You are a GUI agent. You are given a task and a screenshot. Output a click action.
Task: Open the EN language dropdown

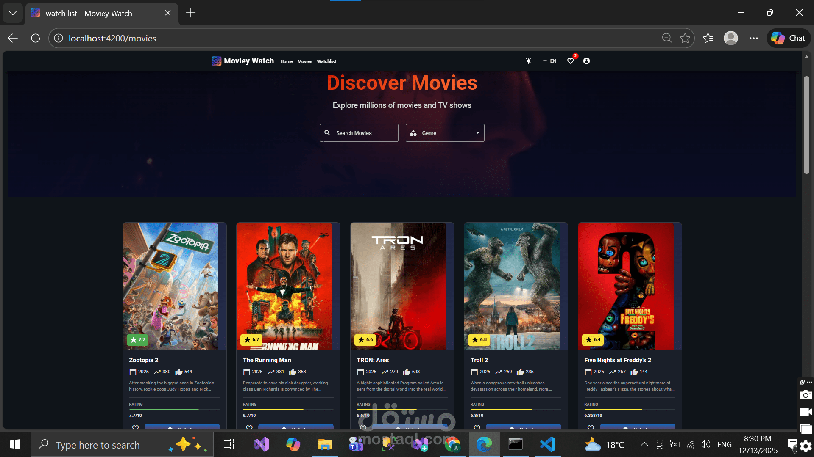click(x=549, y=61)
